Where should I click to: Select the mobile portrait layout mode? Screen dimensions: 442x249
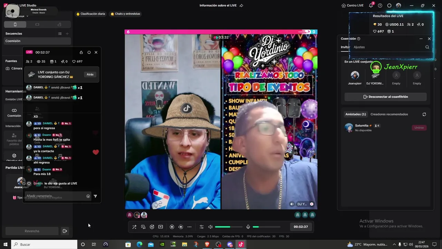tap(15, 25)
